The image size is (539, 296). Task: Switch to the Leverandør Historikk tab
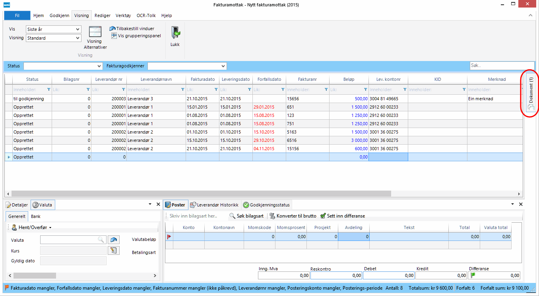tap(214, 205)
